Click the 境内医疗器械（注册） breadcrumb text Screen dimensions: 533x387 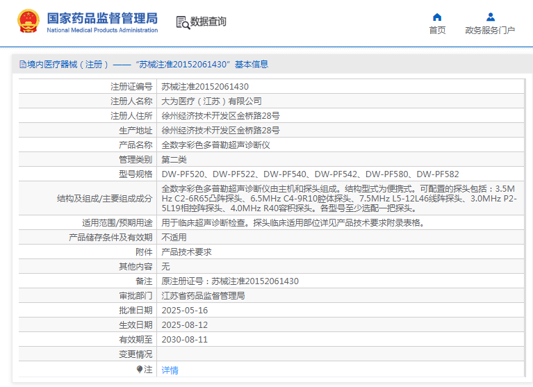[67, 65]
